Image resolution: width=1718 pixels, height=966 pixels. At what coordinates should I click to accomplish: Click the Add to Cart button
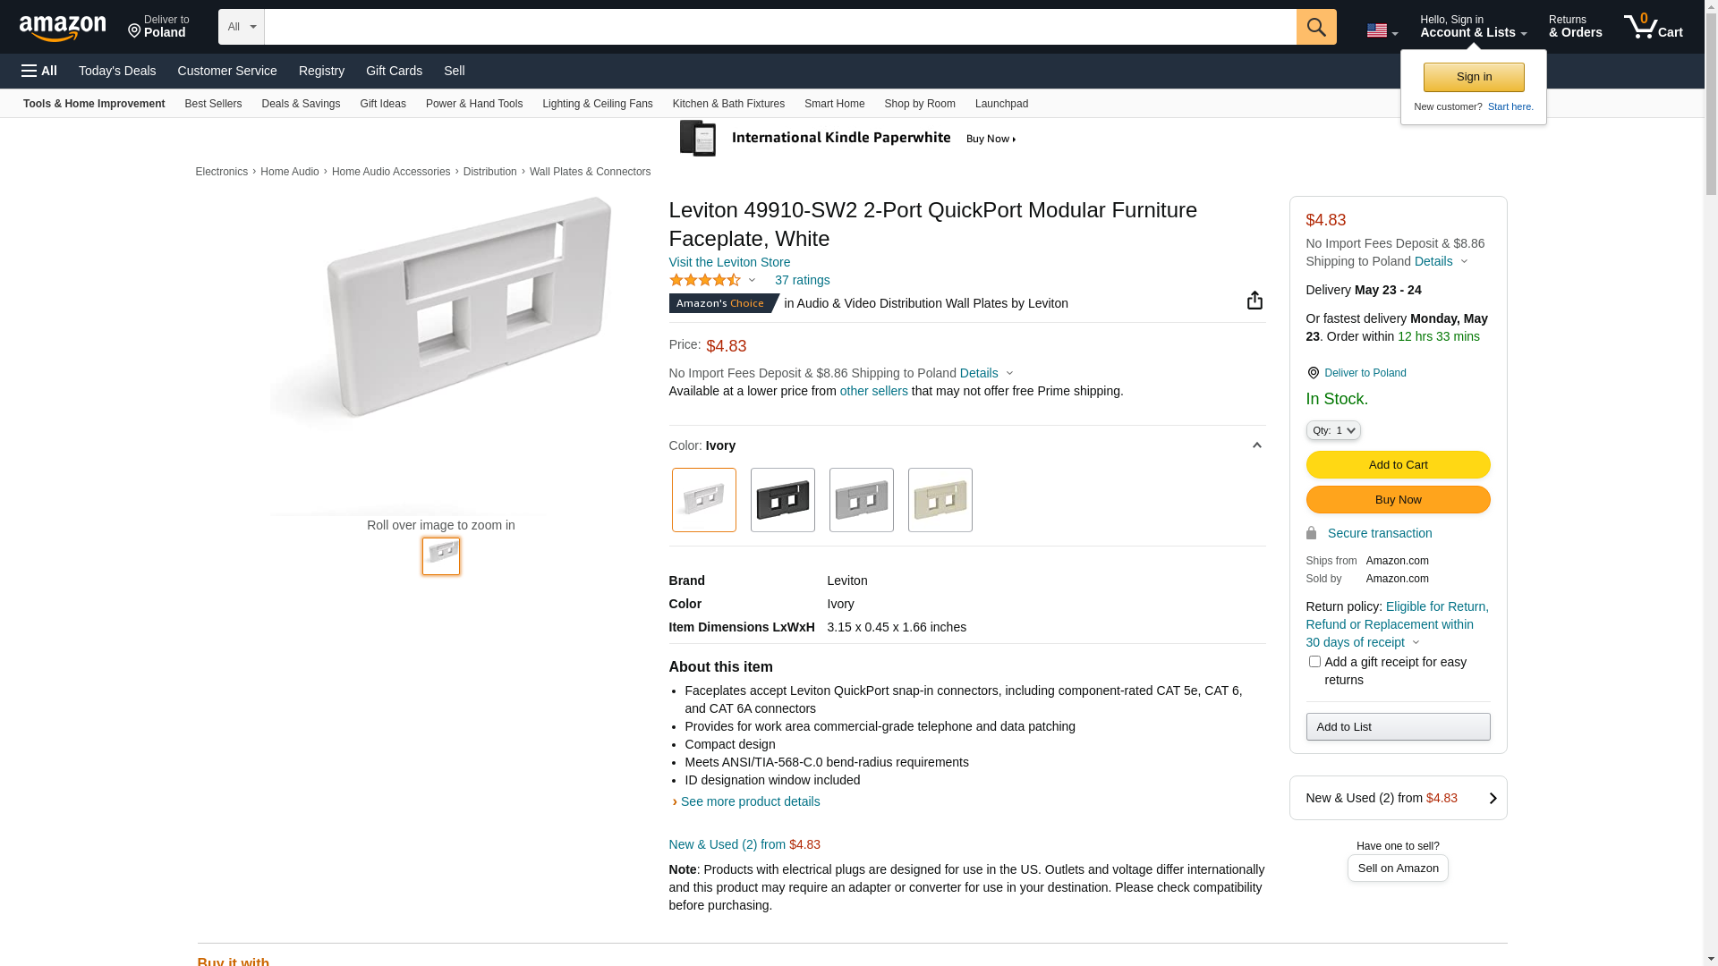(x=1398, y=465)
